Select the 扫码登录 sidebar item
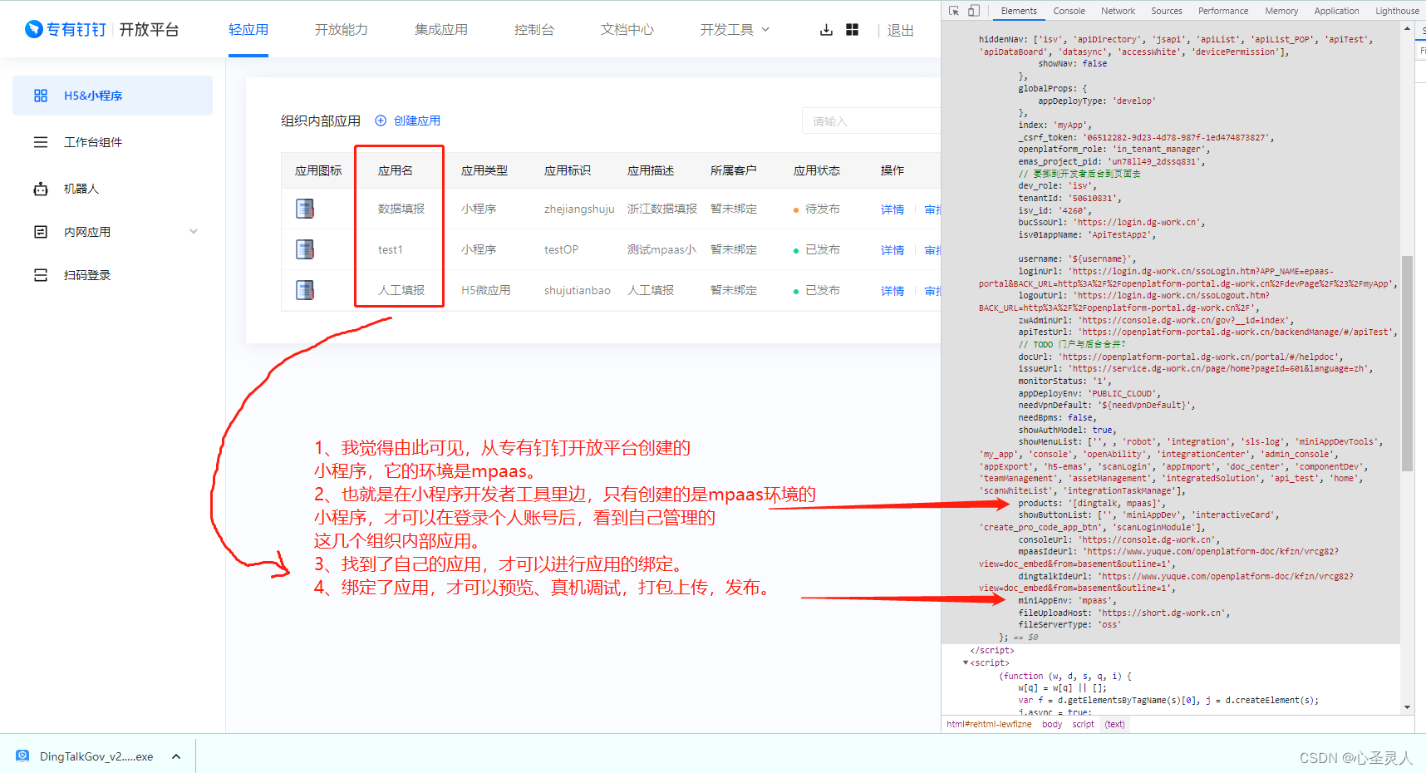Screen dimensions: 1426x773 click(x=112, y=275)
